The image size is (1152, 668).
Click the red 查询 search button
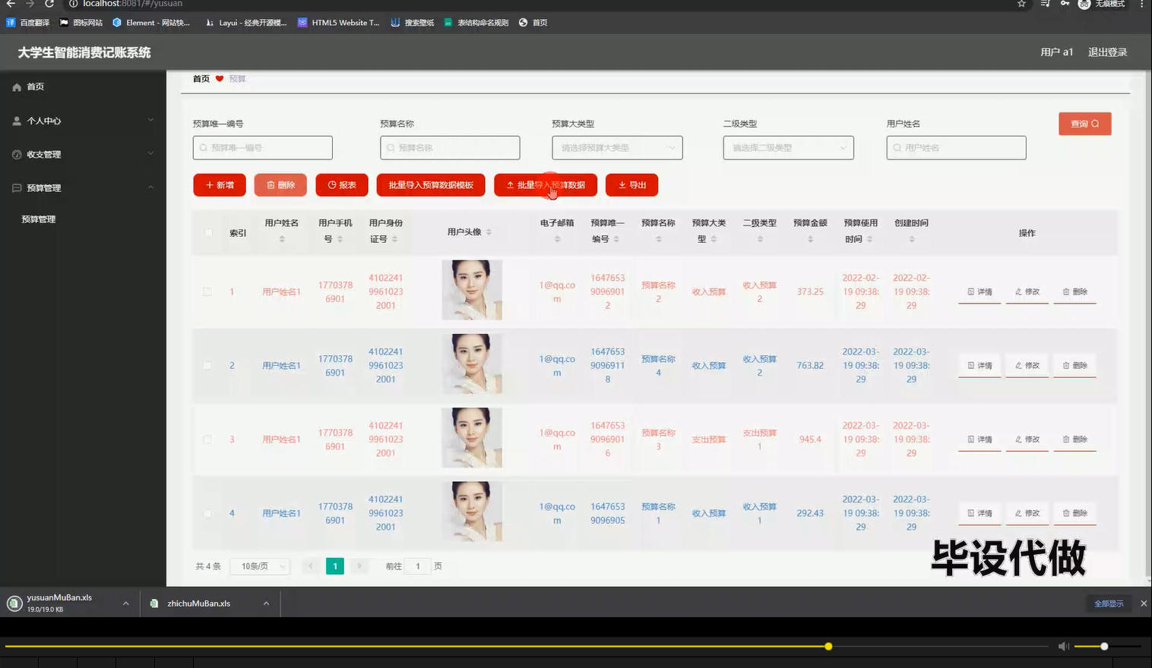pyautogui.click(x=1084, y=124)
